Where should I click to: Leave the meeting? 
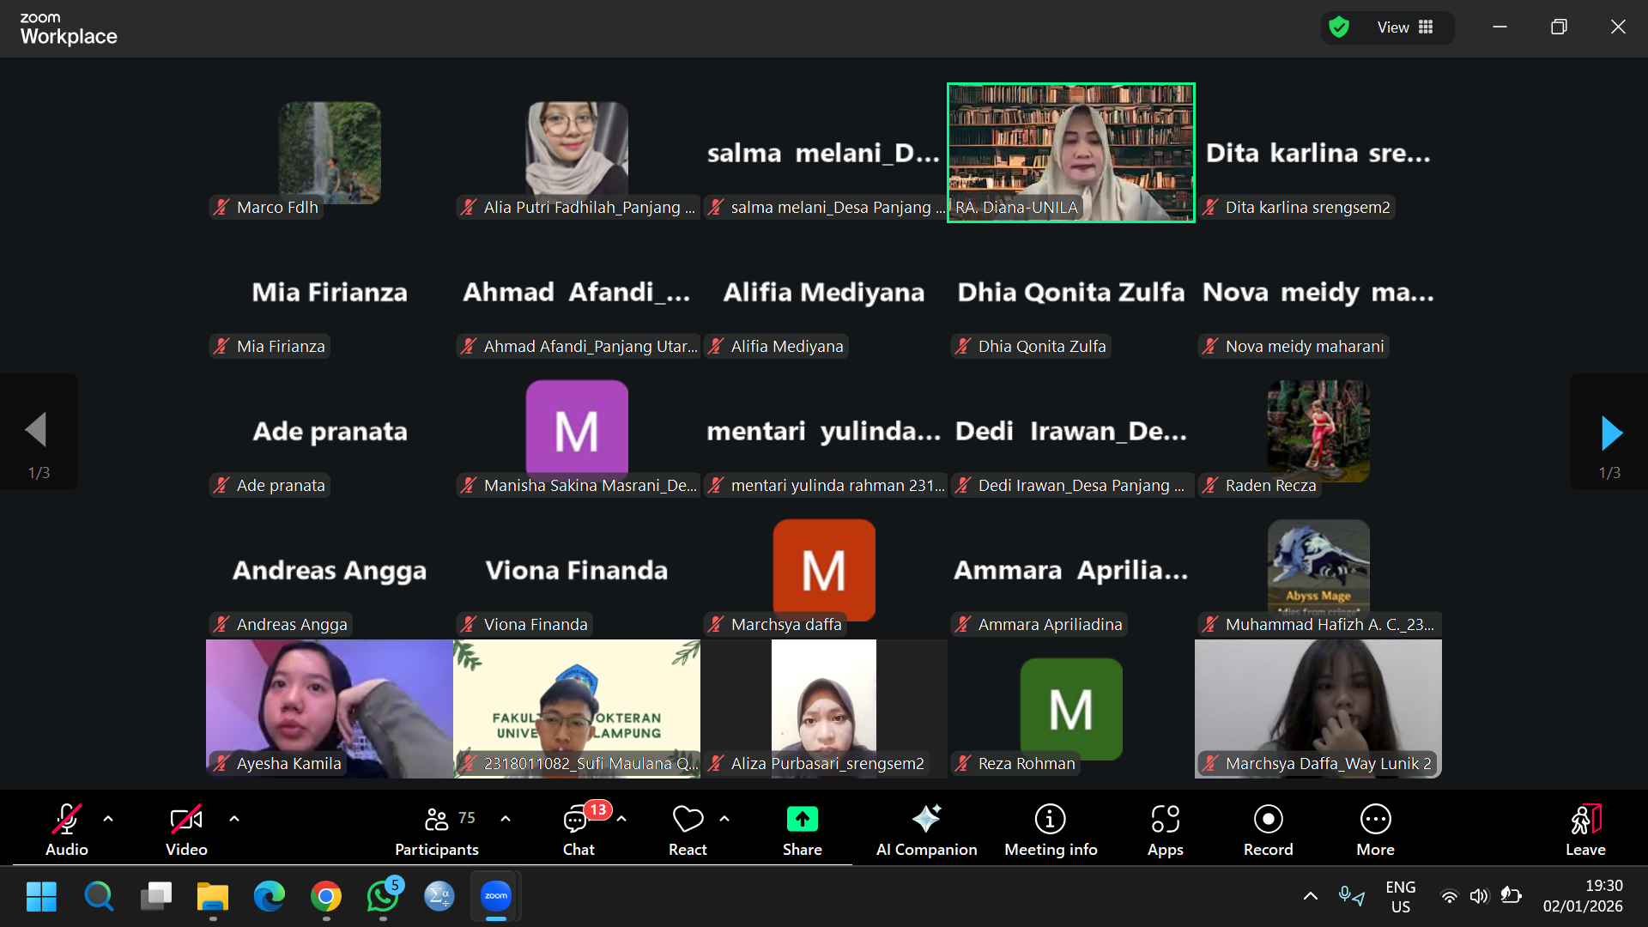click(x=1585, y=829)
